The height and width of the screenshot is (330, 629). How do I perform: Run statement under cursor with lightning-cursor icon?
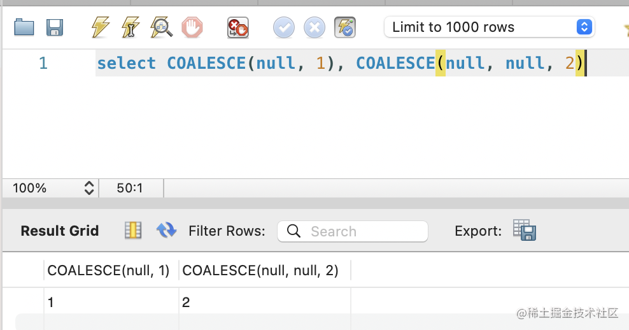pyautogui.click(x=131, y=27)
